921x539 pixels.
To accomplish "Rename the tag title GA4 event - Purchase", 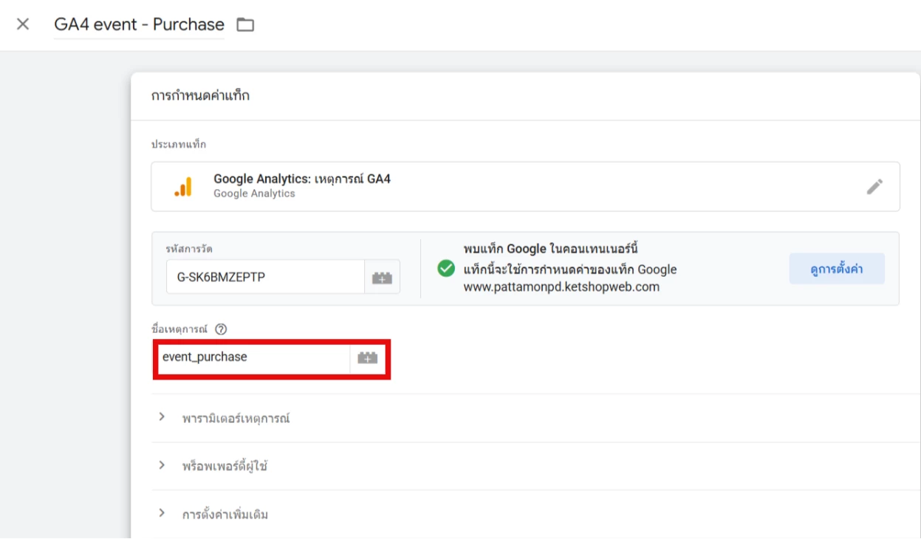I will [139, 24].
